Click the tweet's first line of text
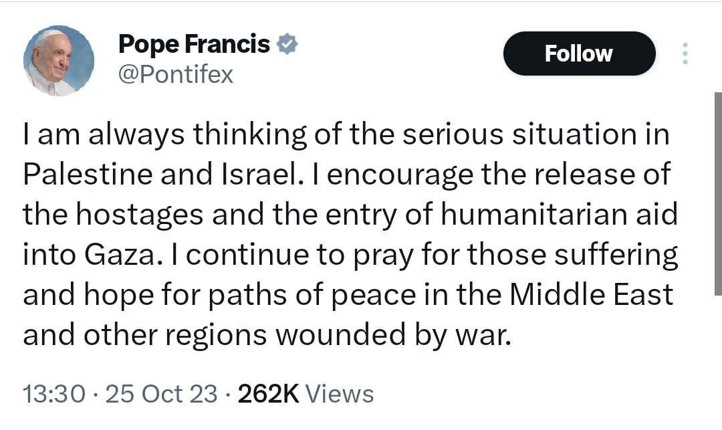 [x=346, y=134]
